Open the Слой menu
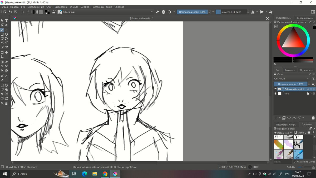This screenshot has width=316, height=178. tap(49, 7)
